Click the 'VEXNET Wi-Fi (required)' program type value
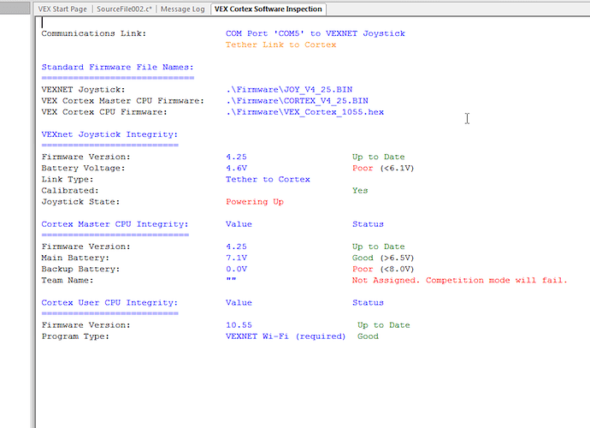590x428 pixels. pos(286,336)
